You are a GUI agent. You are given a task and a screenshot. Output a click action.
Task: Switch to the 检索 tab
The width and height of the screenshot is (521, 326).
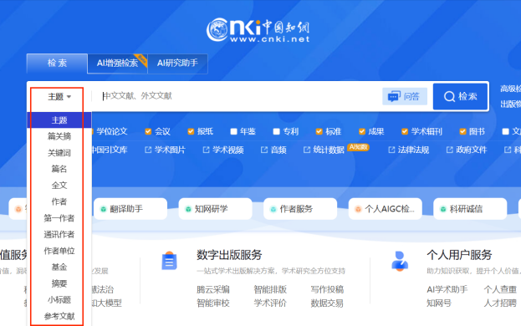coord(57,63)
